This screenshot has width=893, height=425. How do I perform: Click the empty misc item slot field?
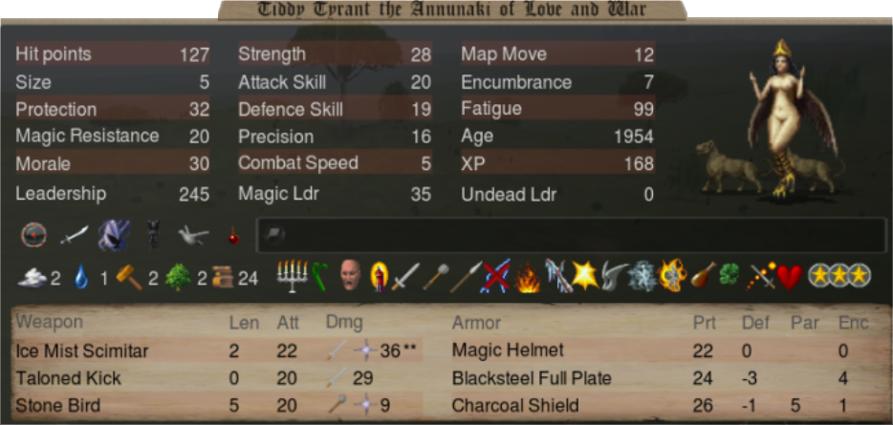(x=572, y=235)
